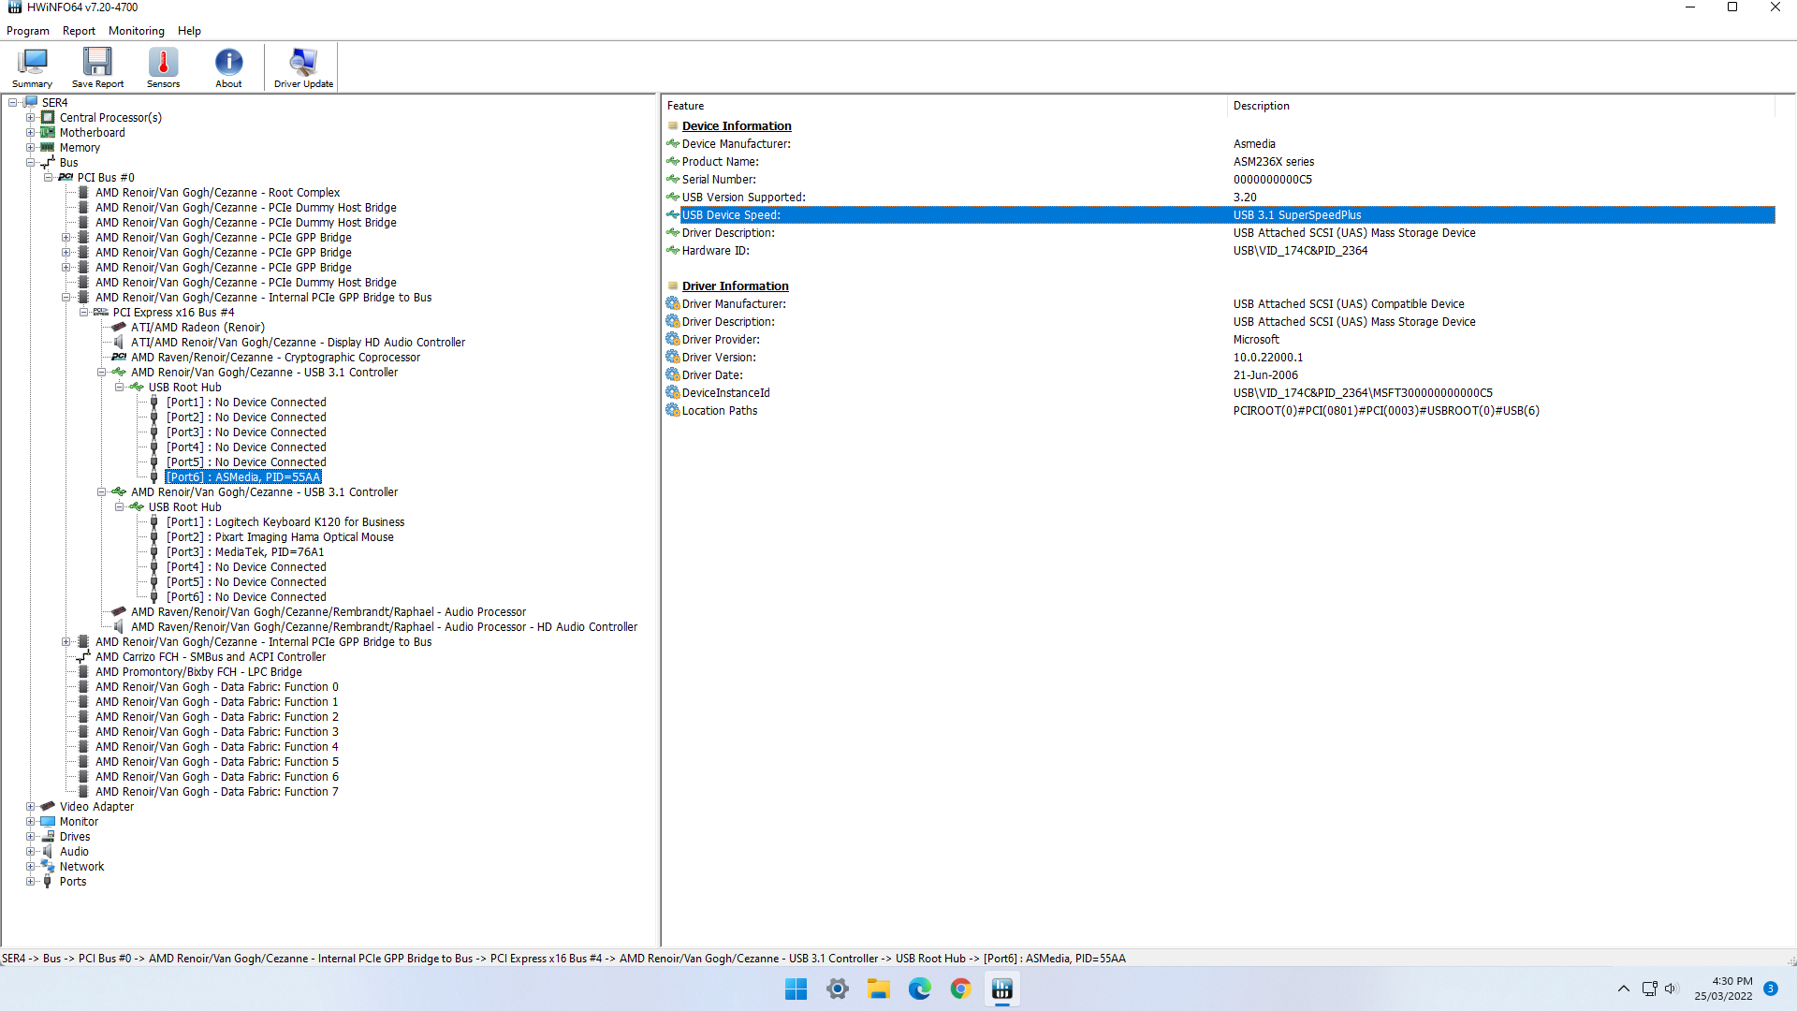Select the Serial Number row
The height and width of the screenshot is (1011, 1797).
[1220, 179]
